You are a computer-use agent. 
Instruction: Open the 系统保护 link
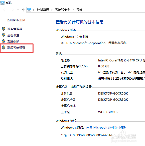click(x=13, y=42)
